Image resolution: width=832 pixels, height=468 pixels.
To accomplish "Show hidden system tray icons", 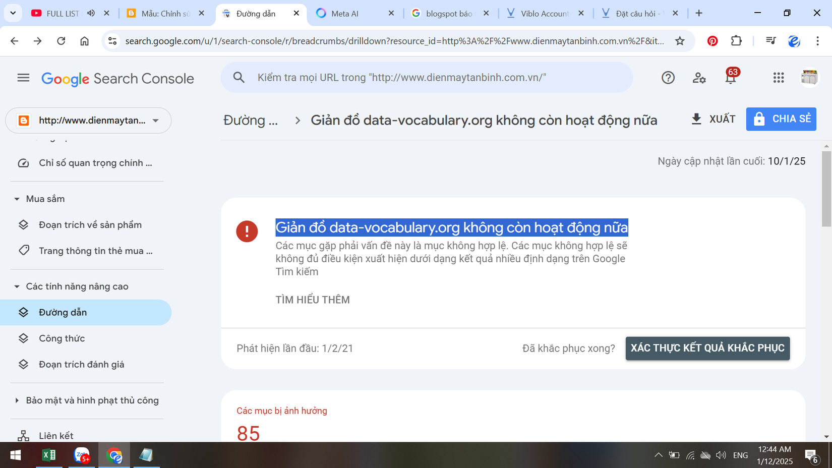I will tap(659, 455).
